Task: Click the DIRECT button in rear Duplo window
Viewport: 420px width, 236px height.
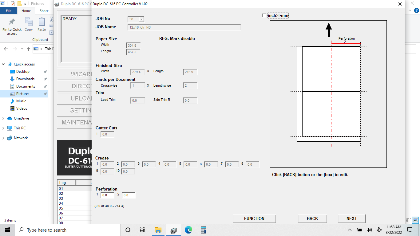Action: [74, 86]
